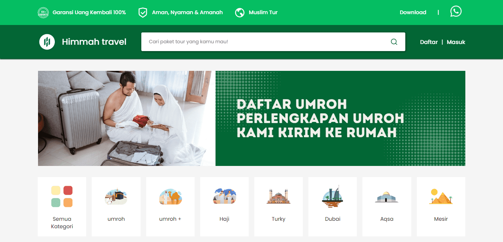Select the Aqsa dome category icon
This screenshot has width=503, height=242.
[x=387, y=197]
